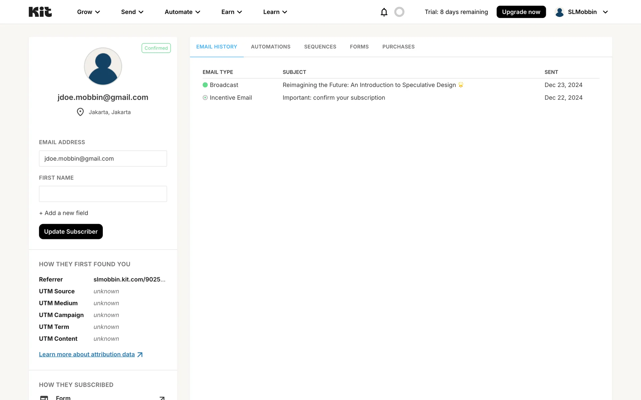The image size is (641, 400).
Task: Expand the Automate dropdown
Action: 182,12
